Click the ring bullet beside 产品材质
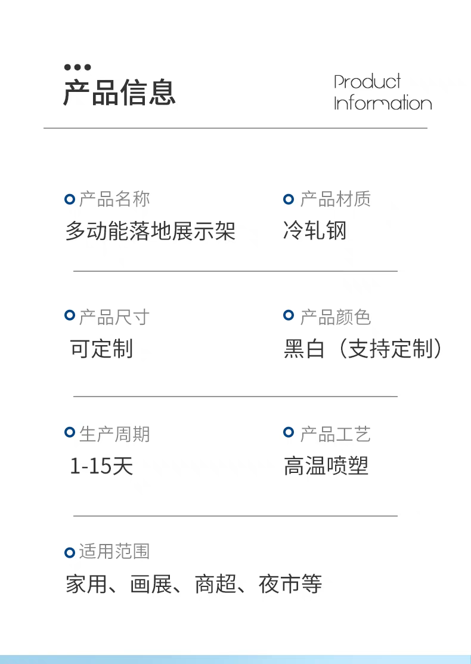This screenshot has width=471, height=664. pos(289,199)
